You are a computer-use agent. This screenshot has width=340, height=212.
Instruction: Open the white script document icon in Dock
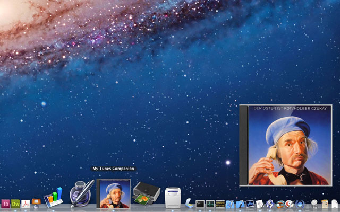[260, 204]
